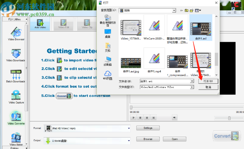Expand the Format dropdown list
Image resolution: width=244 pixels, height=149 pixels.
tap(129, 128)
